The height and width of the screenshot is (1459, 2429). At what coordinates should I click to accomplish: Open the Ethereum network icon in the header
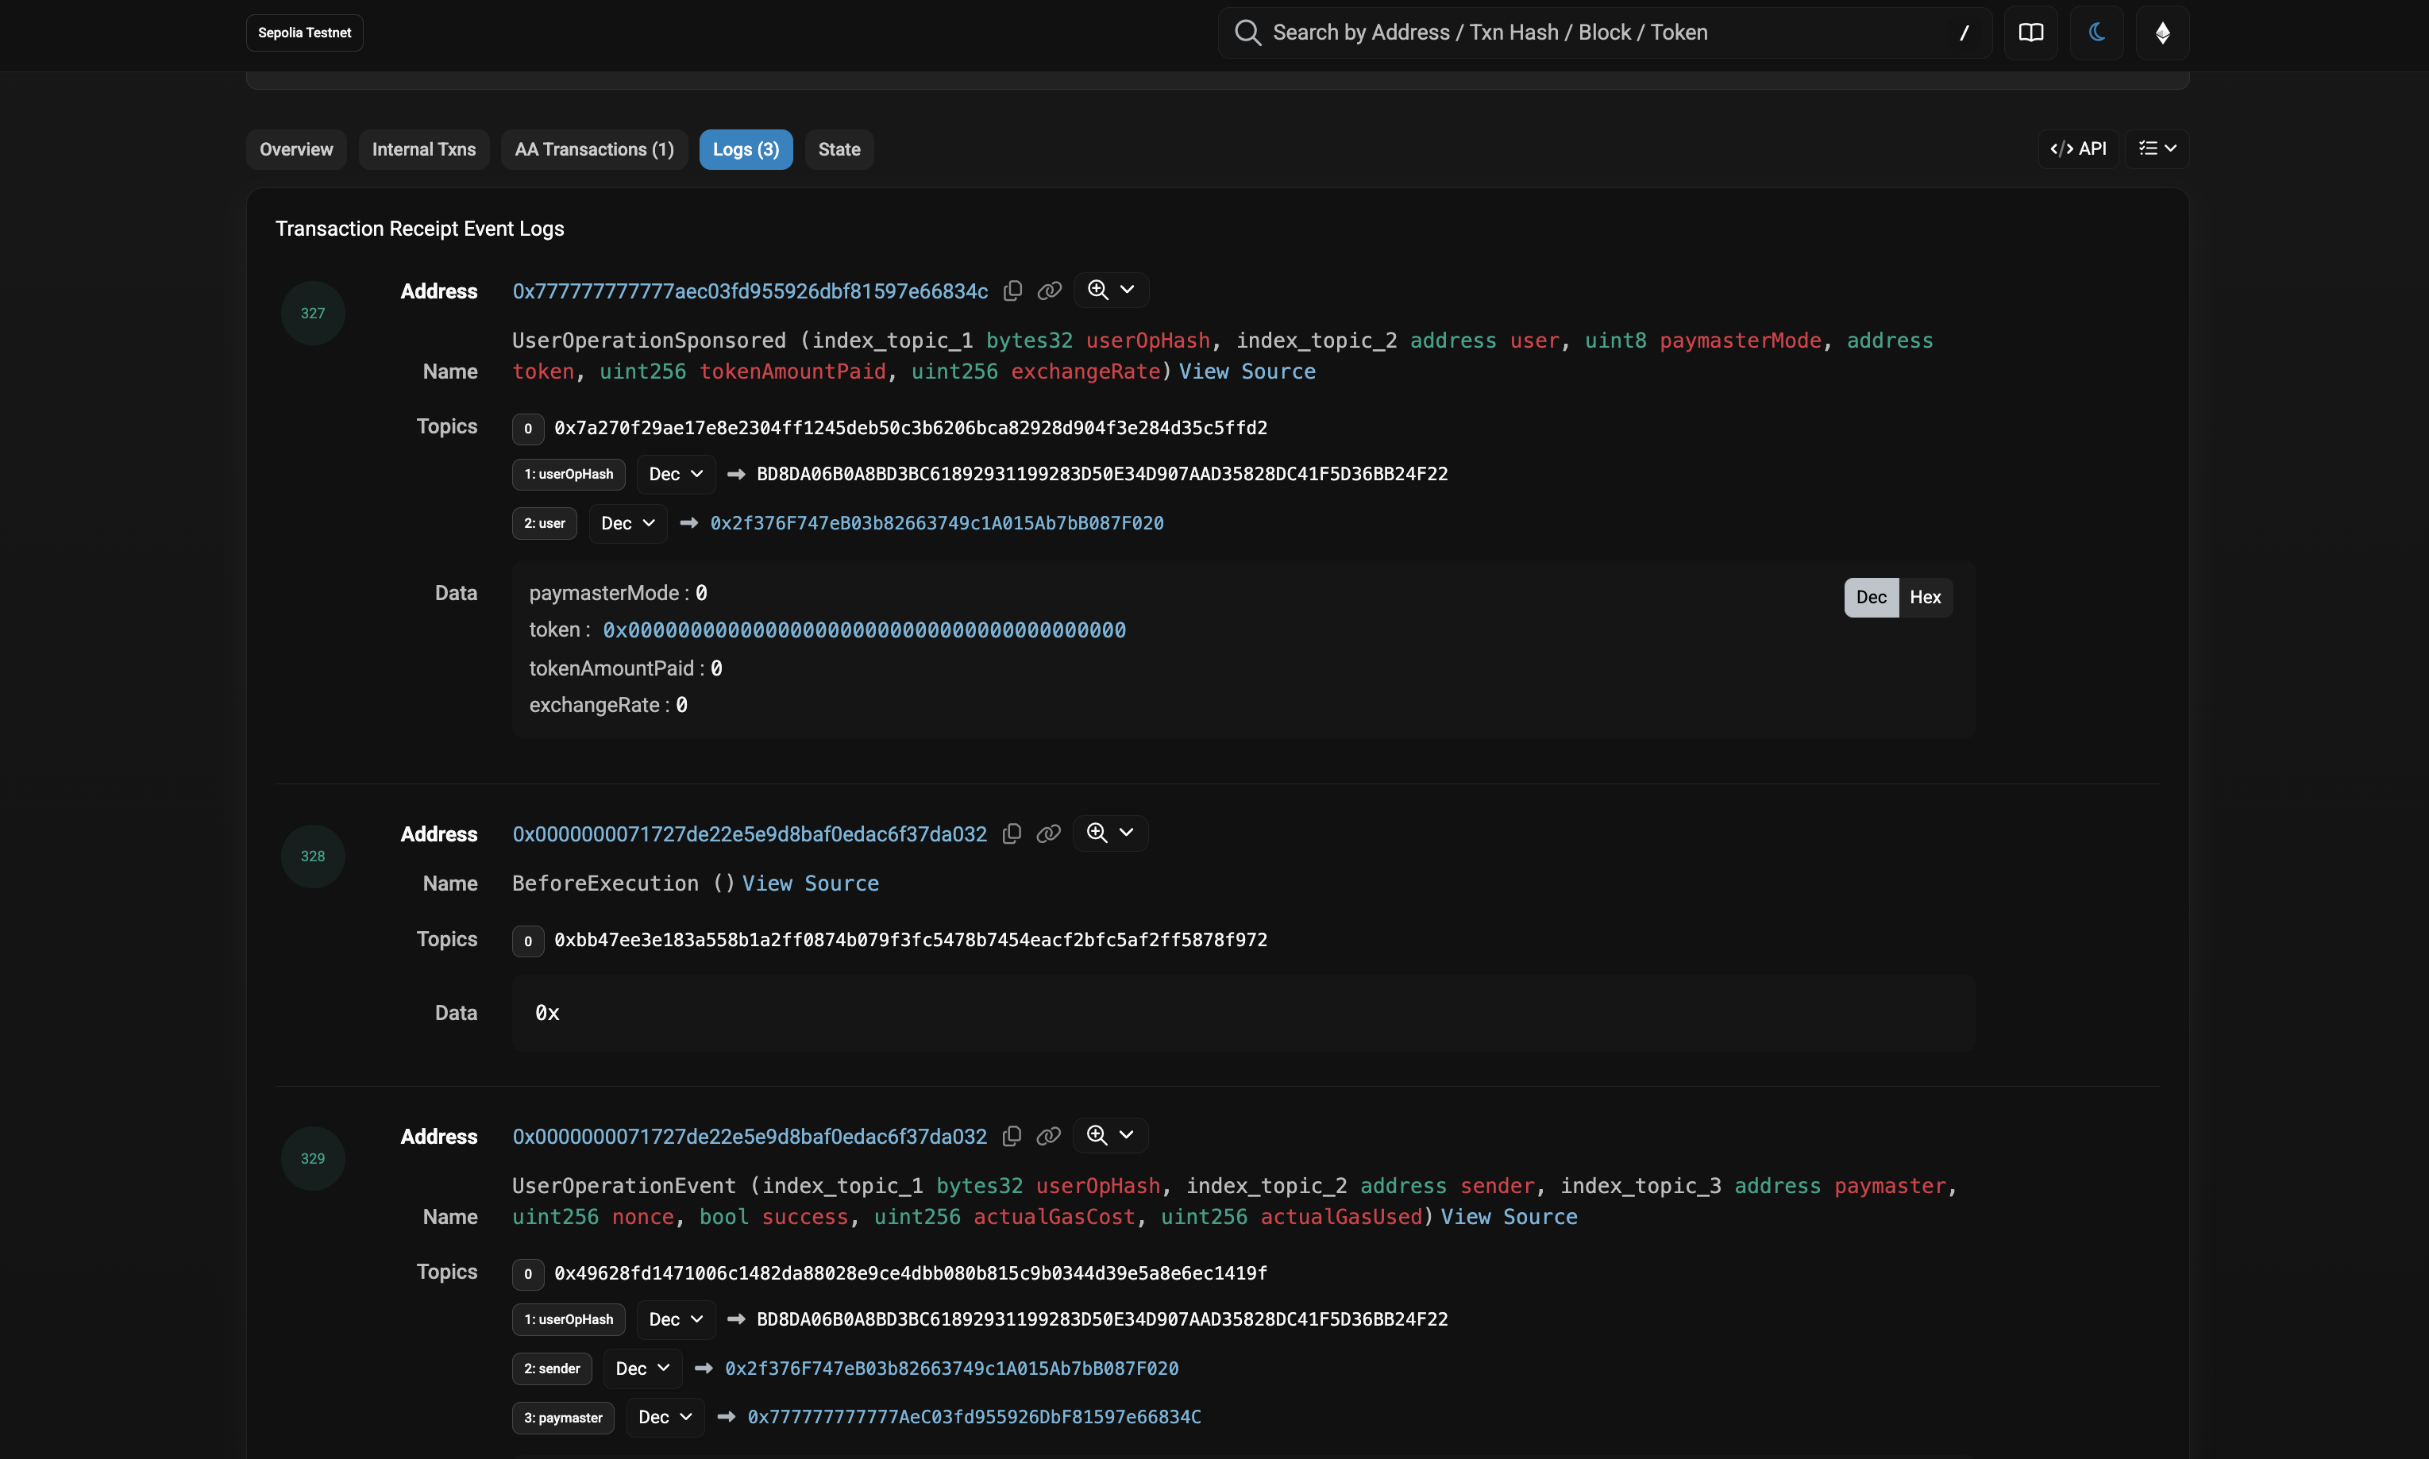pyautogui.click(x=2162, y=33)
